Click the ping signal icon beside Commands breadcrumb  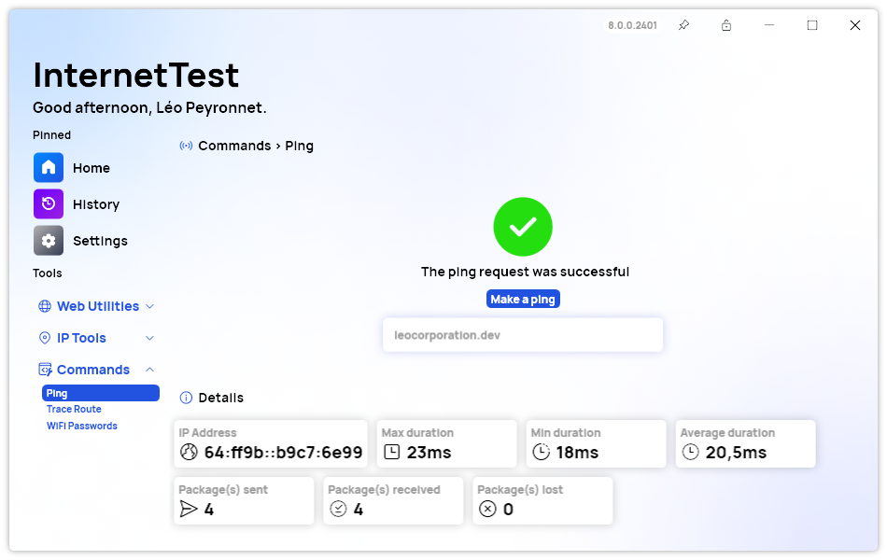[x=186, y=146]
